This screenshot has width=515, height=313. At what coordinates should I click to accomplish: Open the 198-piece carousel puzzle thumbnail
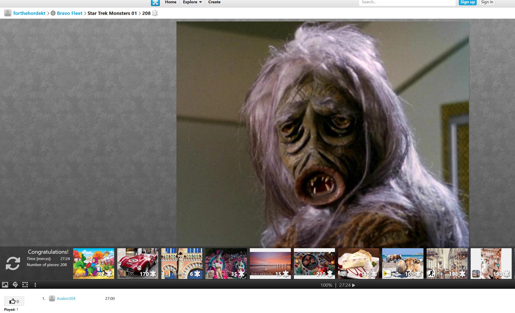pos(491,263)
